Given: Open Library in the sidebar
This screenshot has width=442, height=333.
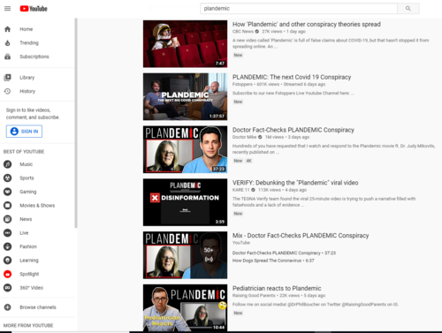Looking at the screenshot, I should pyautogui.click(x=27, y=78).
